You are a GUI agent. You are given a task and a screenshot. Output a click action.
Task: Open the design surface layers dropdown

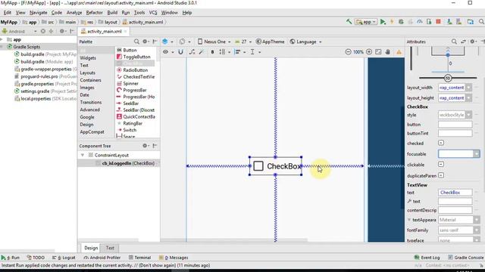tap(167, 42)
